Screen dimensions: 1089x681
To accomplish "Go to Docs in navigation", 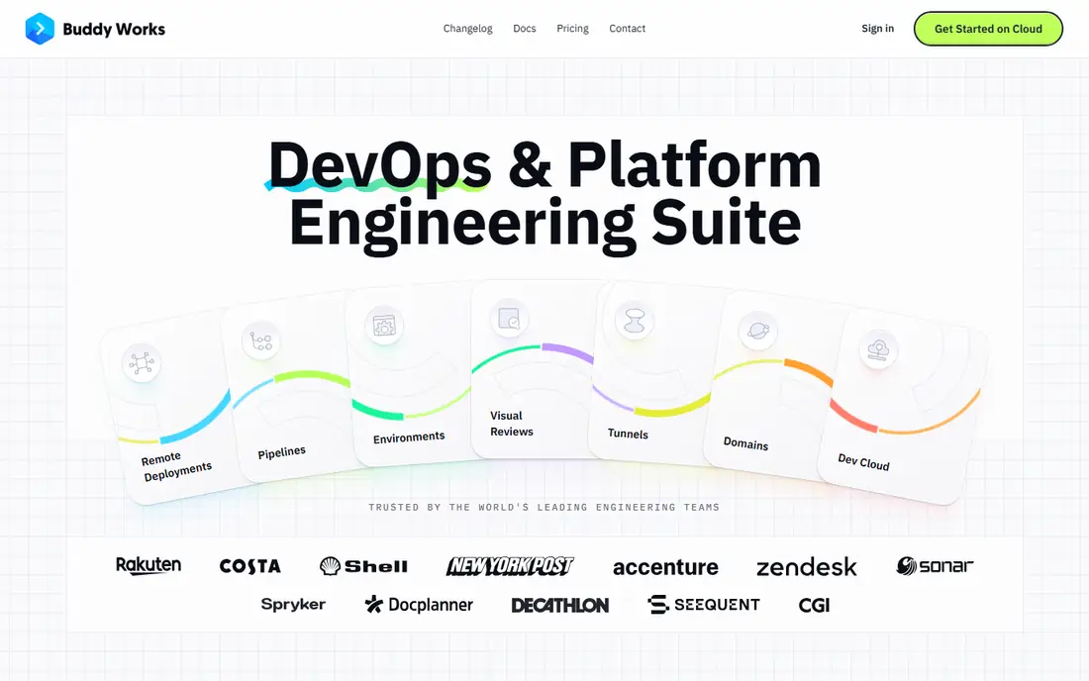I will click(x=525, y=29).
